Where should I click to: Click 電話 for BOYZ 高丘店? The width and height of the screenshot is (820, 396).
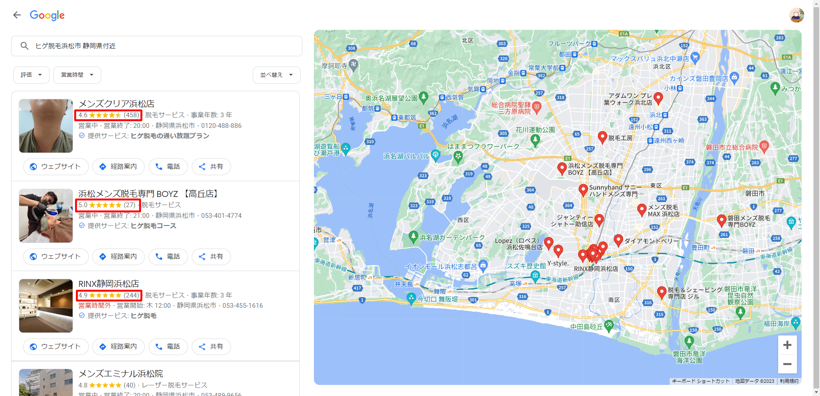[168, 256]
